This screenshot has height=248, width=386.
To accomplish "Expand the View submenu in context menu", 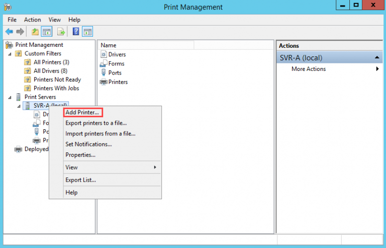I will [x=111, y=167].
